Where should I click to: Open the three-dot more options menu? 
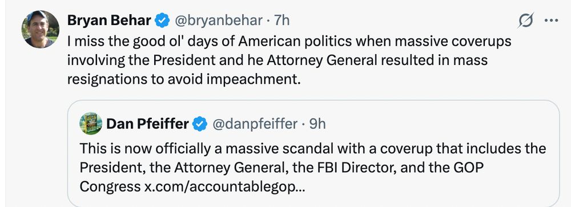(x=551, y=21)
